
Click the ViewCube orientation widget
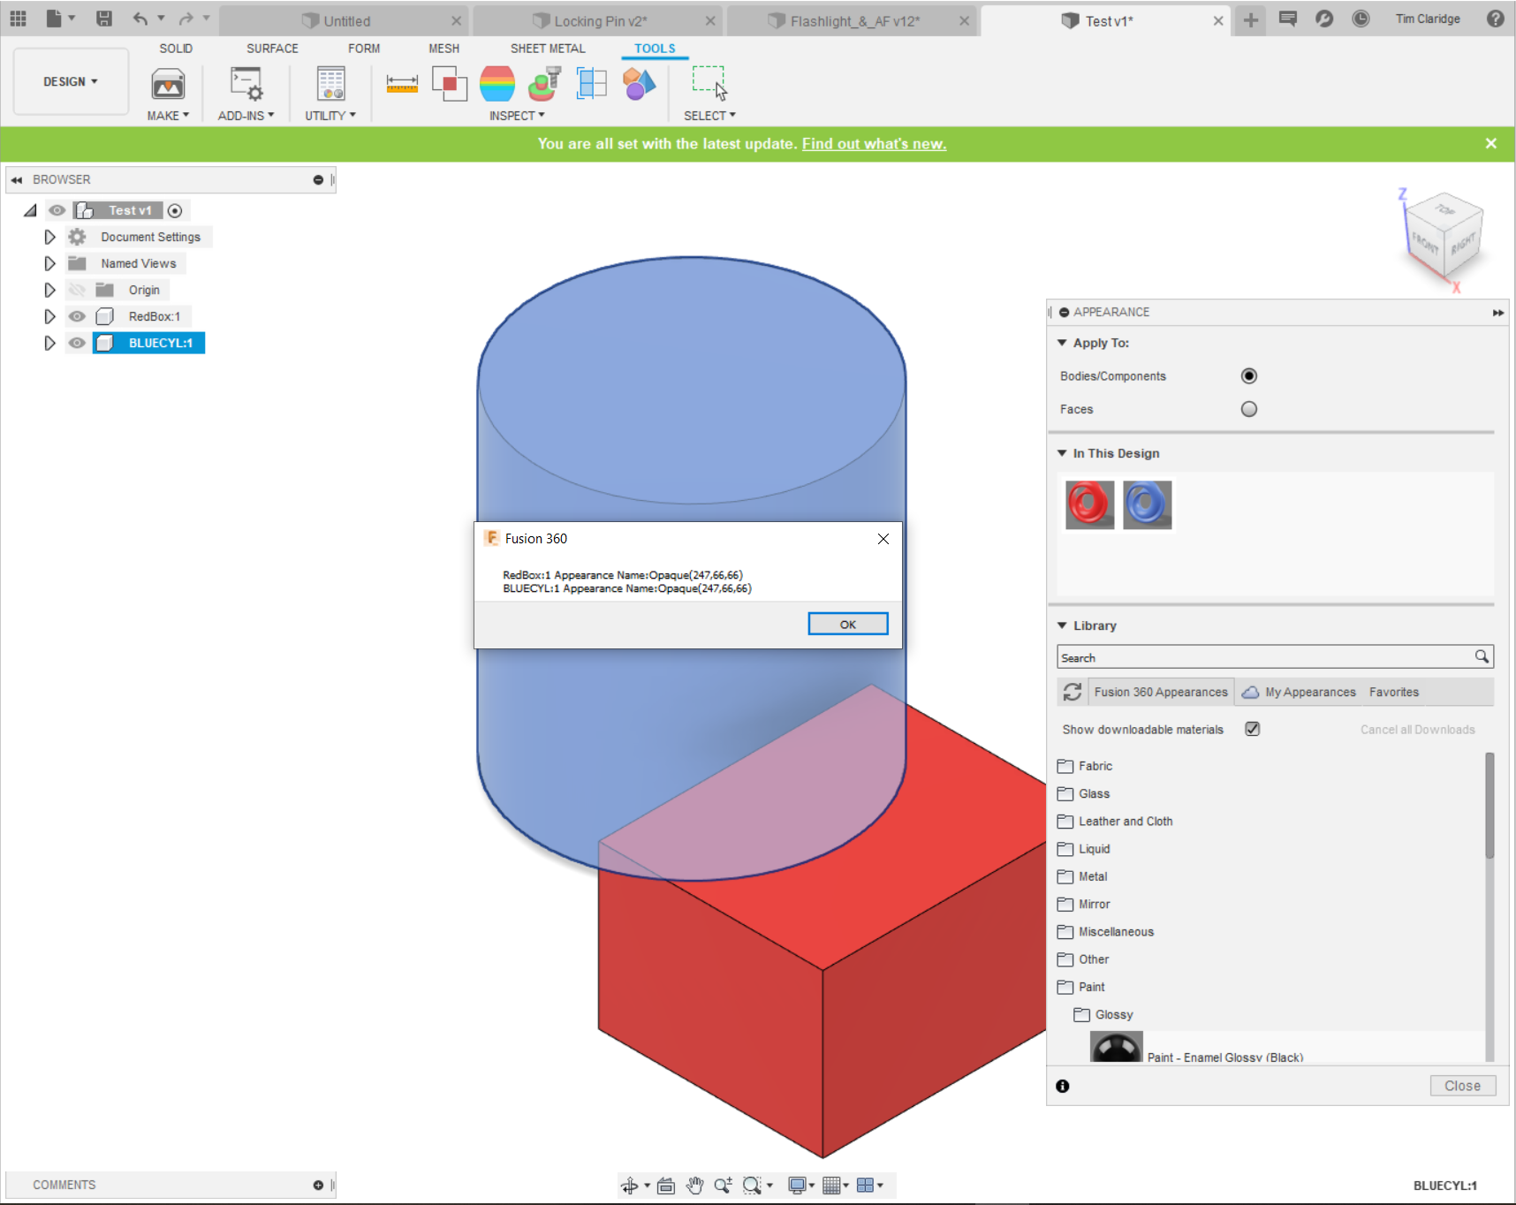pos(1444,236)
